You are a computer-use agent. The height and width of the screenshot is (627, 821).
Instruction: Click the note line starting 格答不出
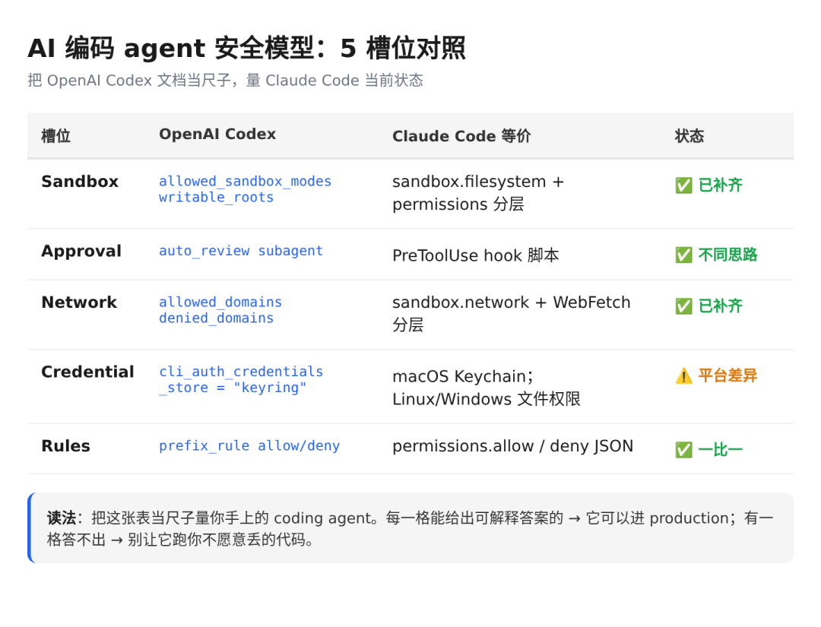(180, 540)
